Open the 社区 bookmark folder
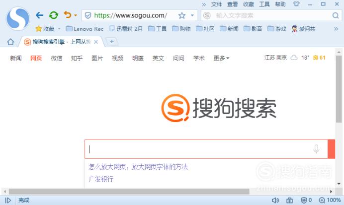The image size is (344, 205). [x=205, y=29]
